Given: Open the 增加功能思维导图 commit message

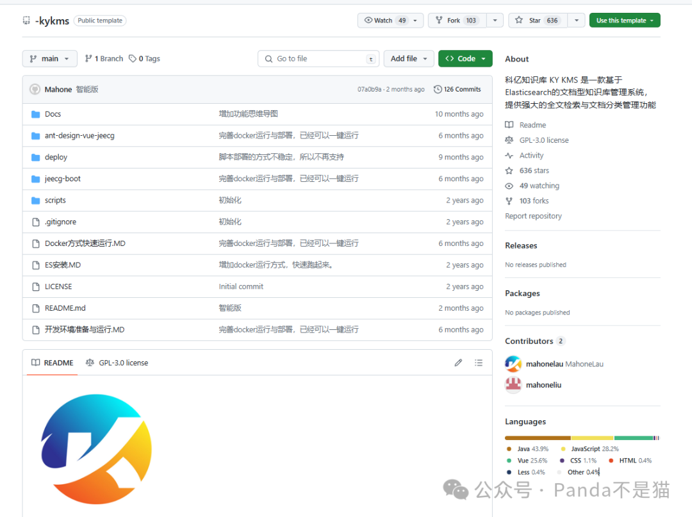Looking at the screenshot, I should coord(248,114).
